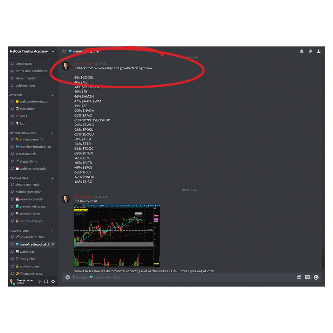Unmute the microphone

click(x=39, y=281)
